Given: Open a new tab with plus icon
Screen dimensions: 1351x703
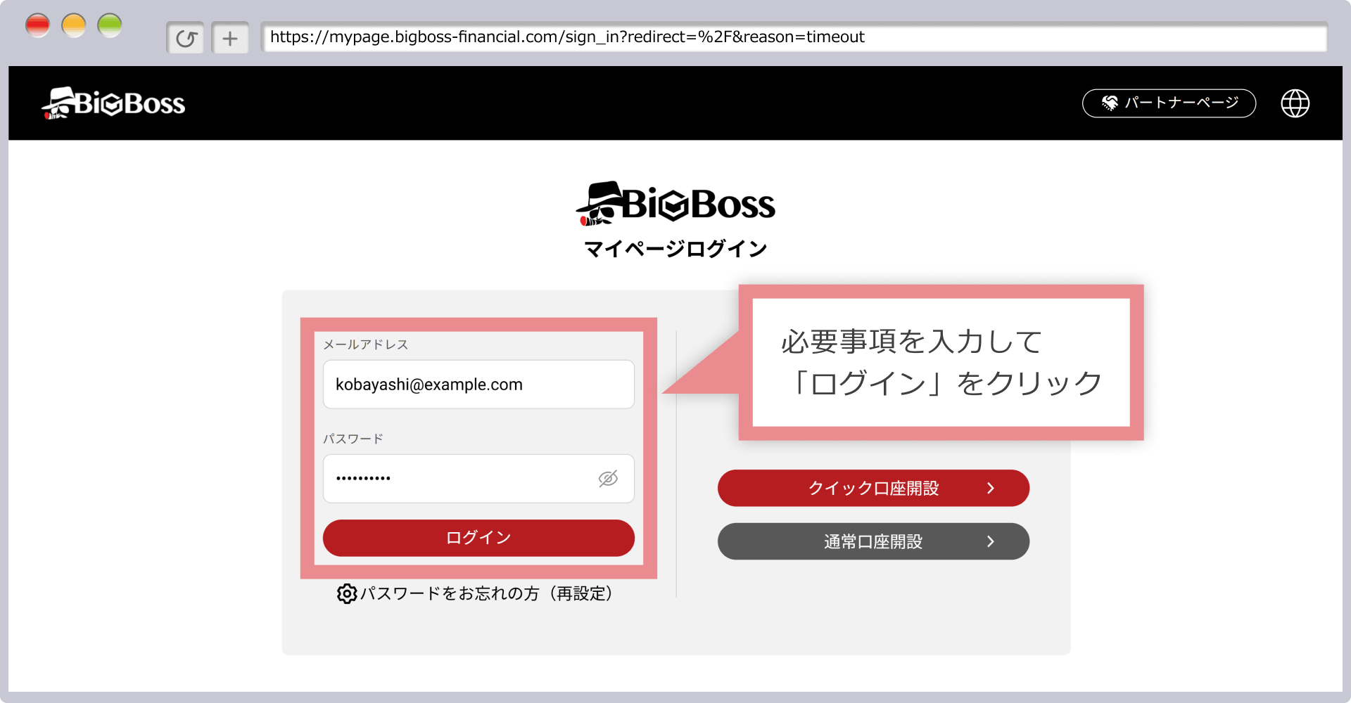Looking at the screenshot, I should (x=230, y=38).
